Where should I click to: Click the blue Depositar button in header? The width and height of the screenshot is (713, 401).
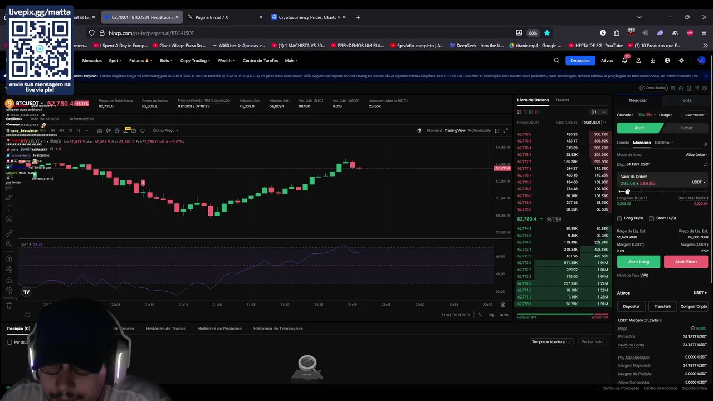[x=580, y=61]
